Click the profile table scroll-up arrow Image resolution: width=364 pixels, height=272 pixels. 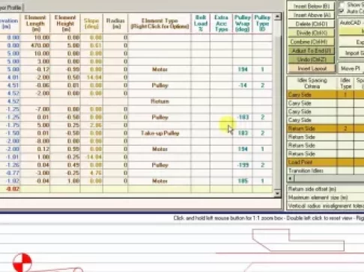click(x=277, y=16)
